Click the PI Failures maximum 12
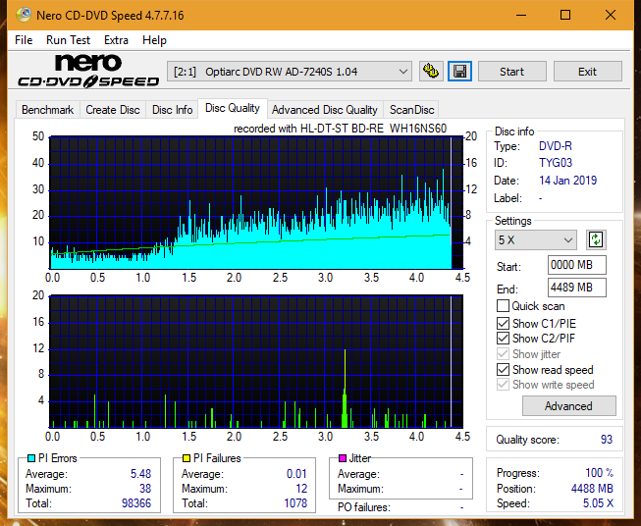Screen dimensions: 641x526 click(301, 489)
